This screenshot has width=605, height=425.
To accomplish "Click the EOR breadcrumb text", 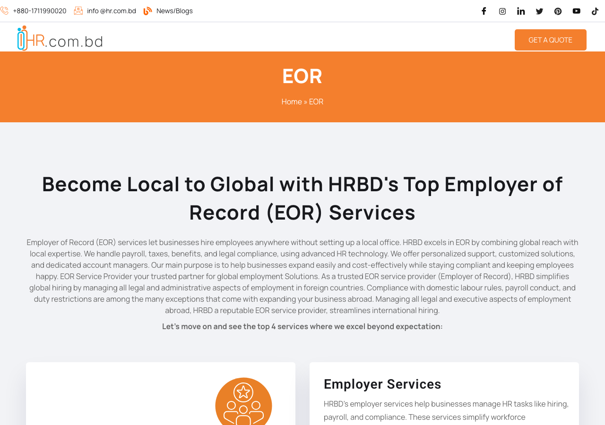I will 316,102.
